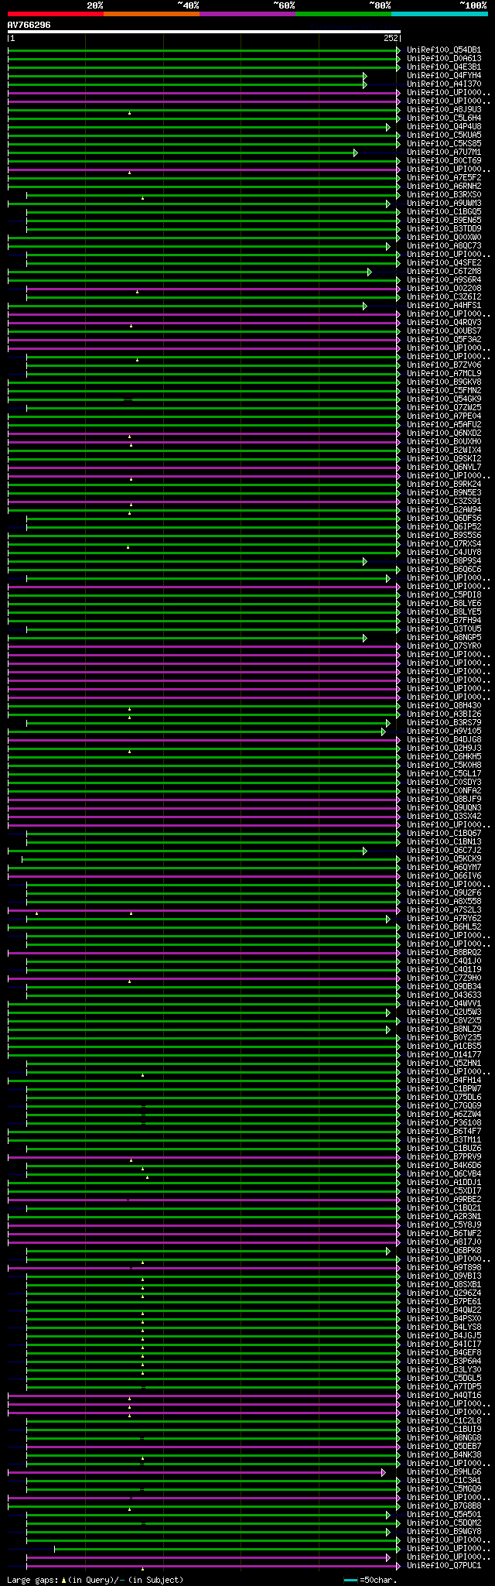Open hit UniRef100_D0A613
The width and height of the screenshot is (495, 1586).
tap(444, 59)
